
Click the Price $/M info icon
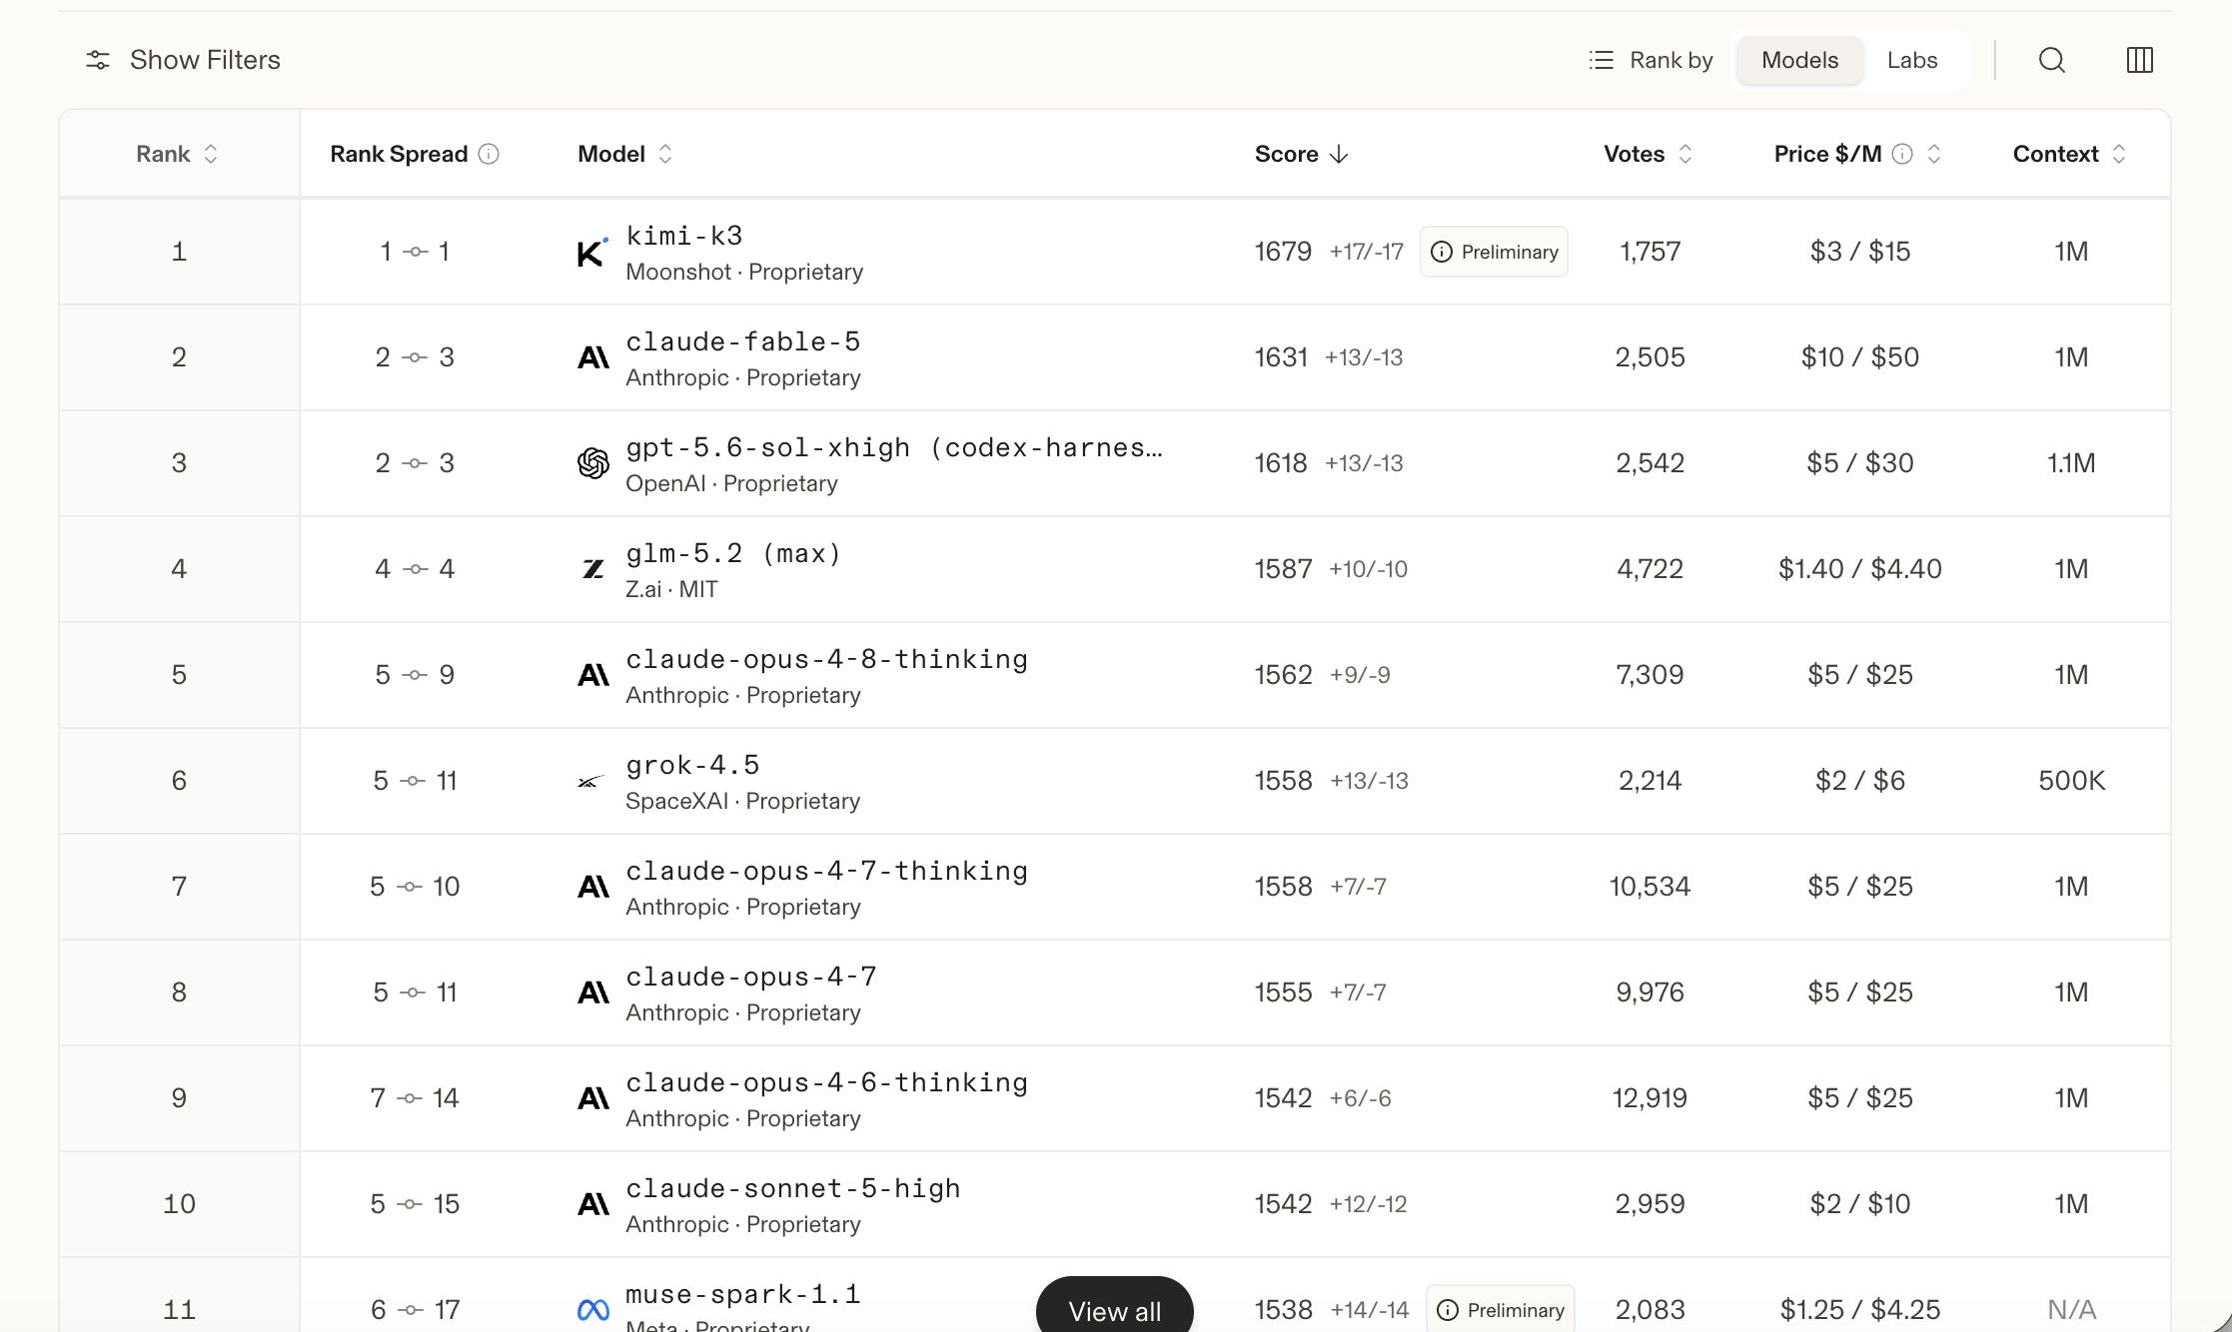click(1902, 154)
